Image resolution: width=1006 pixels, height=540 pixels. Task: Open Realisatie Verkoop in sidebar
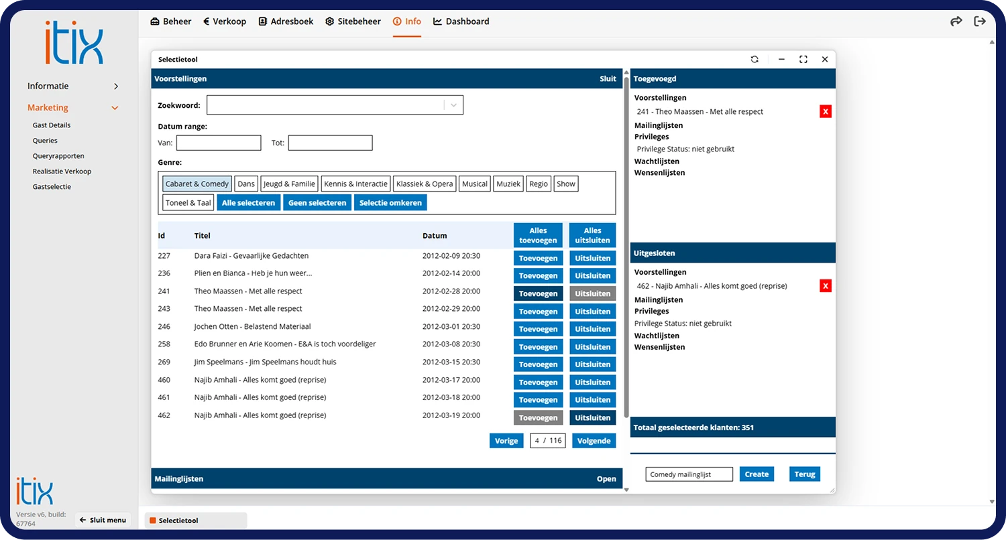(62, 172)
